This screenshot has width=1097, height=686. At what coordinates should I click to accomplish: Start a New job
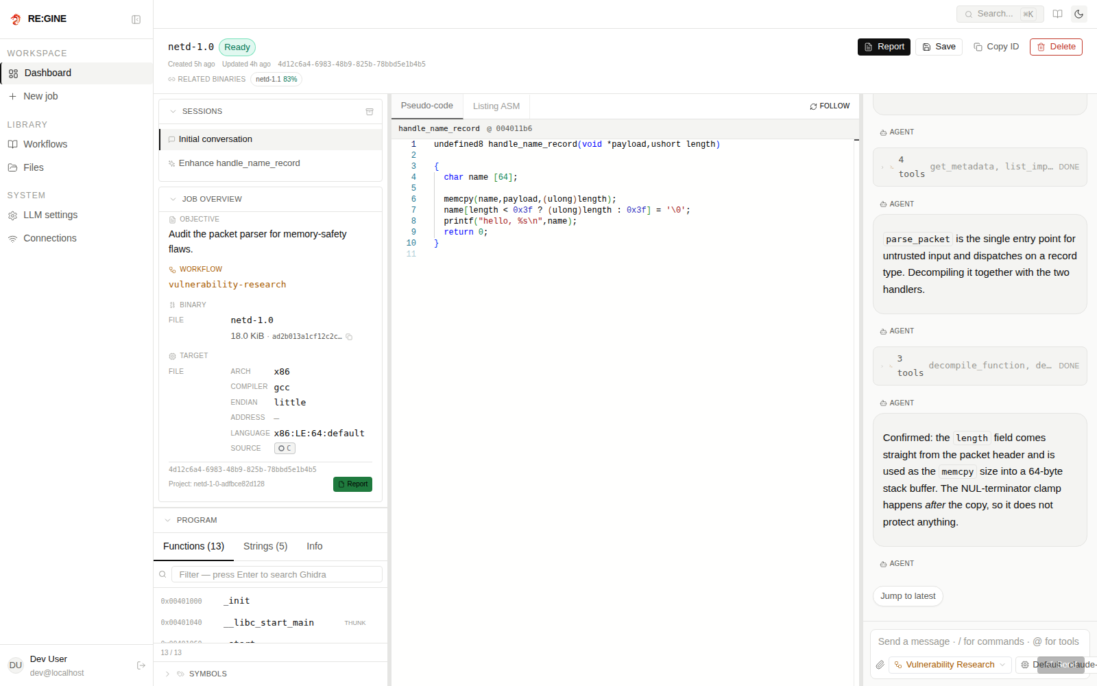[77, 96]
